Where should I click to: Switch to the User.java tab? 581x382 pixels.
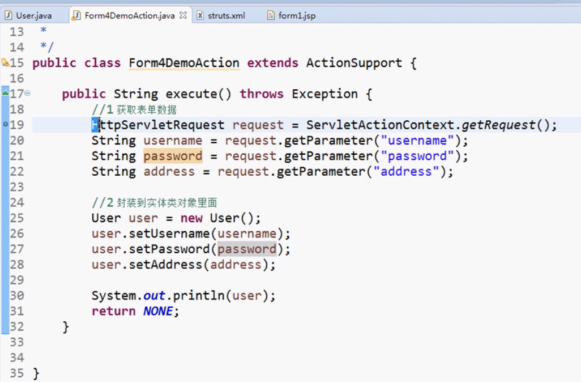pos(34,15)
